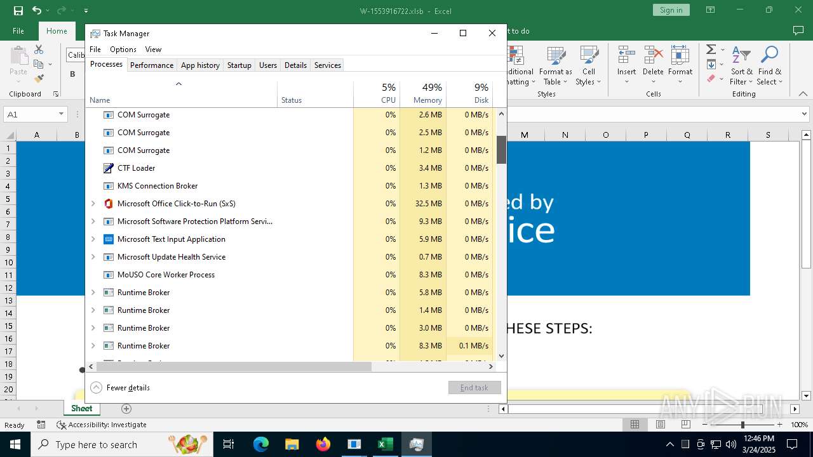Click the Excel Save icon
The height and width of the screenshot is (457, 813).
[18, 10]
